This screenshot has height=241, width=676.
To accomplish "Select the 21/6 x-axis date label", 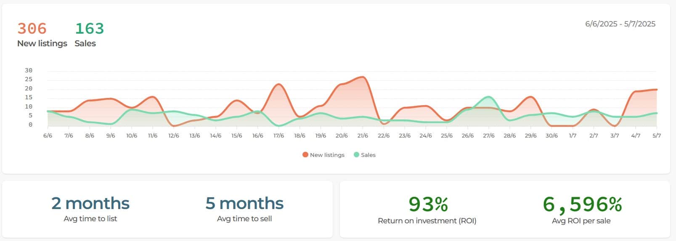I will point(363,135).
